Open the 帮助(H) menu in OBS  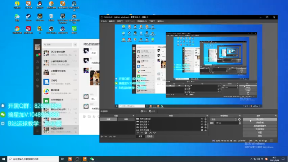click(161, 21)
